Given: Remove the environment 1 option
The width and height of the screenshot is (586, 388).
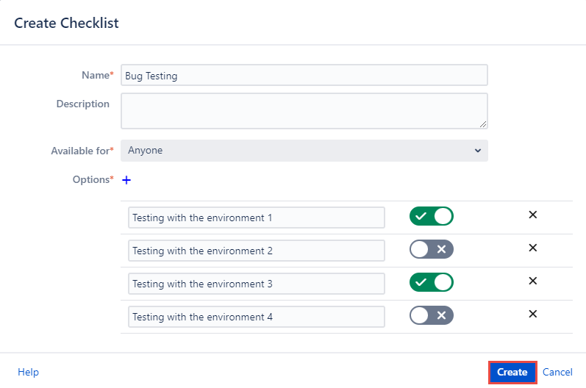Looking at the screenshot, I should pos(533,215).
